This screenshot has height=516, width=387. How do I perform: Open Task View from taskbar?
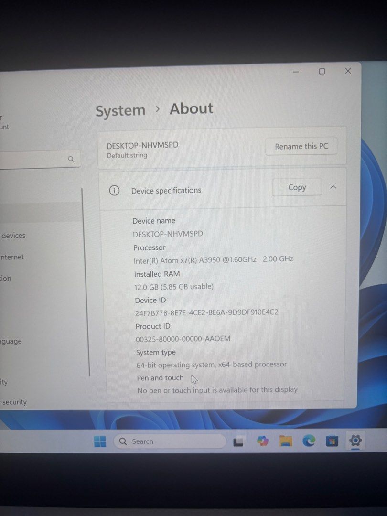[x=238, y=441]
